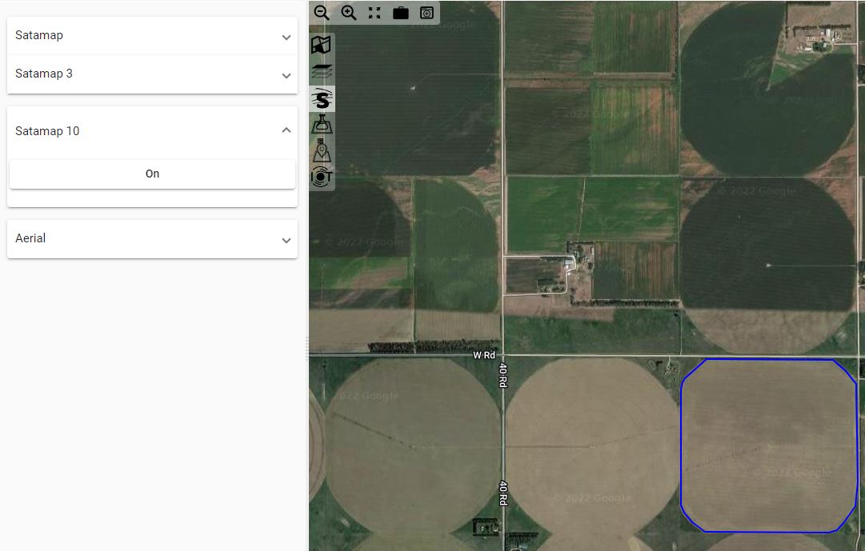Click the W Rd road label
865x551 pixels.
coord(484,355)
